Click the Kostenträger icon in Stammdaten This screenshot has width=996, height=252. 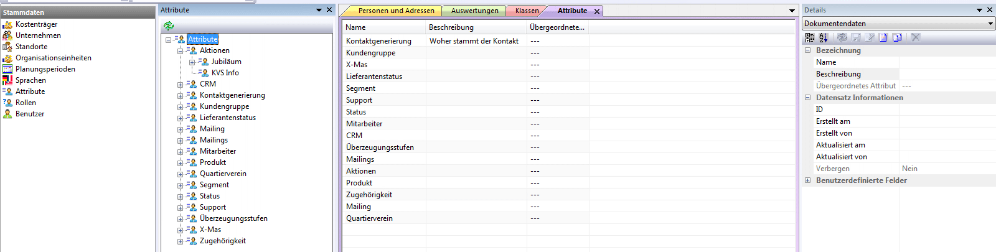(x=7, y=24)
